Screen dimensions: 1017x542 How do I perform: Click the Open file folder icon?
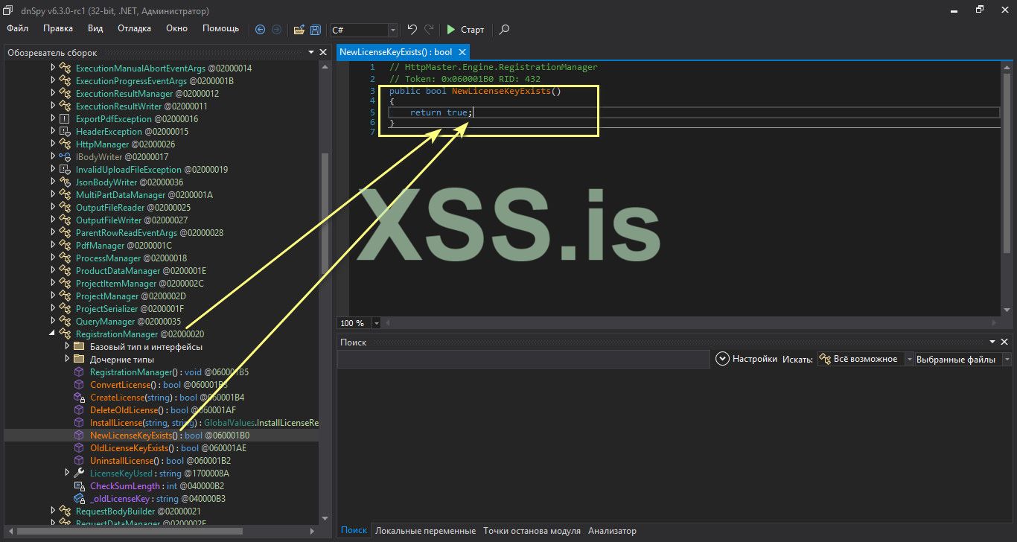point(299,30)
